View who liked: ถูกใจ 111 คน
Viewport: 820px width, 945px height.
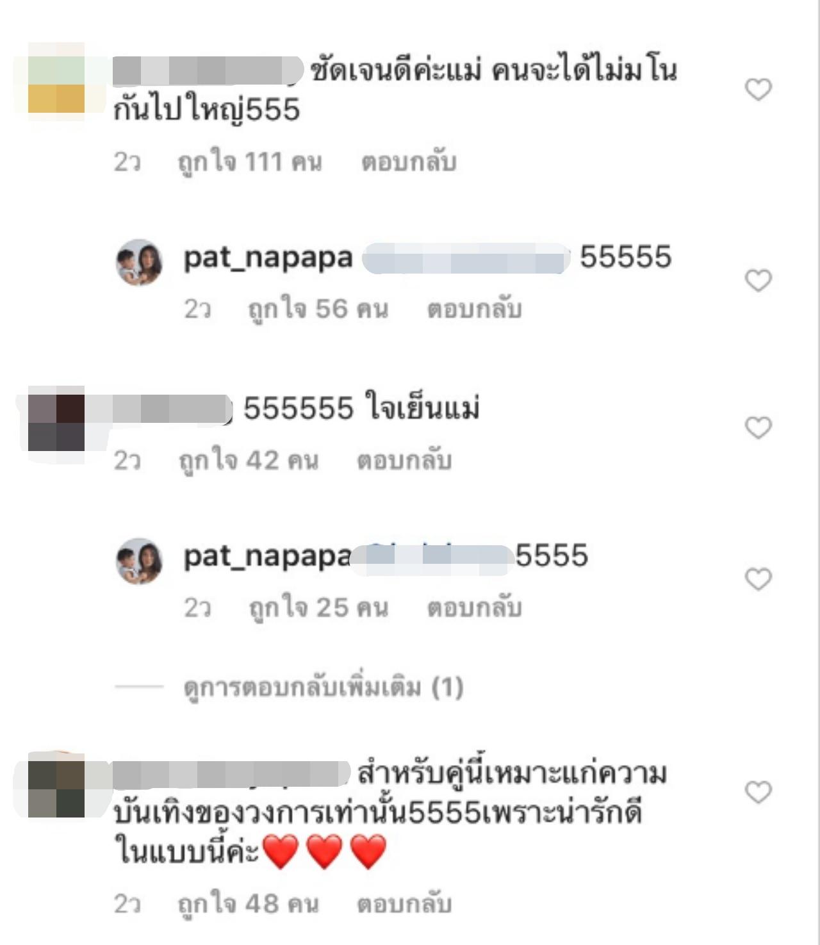click(x=250, y=162)
